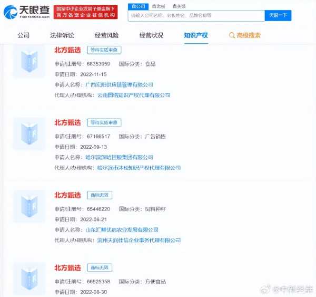Open the 知识产权 navigation tab
The image size is (316, 297).
coord(196,35)
